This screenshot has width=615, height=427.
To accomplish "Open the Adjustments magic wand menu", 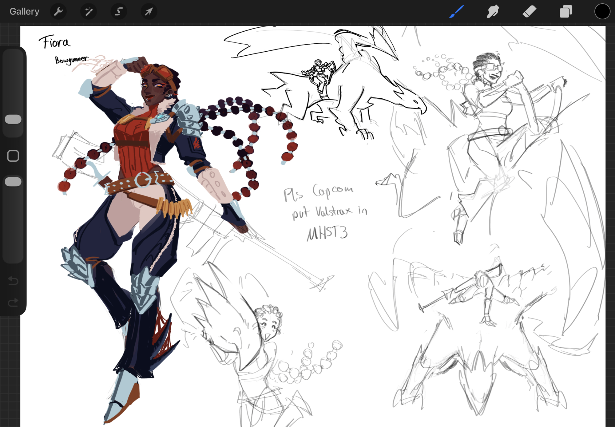I will tap(89, 12).
